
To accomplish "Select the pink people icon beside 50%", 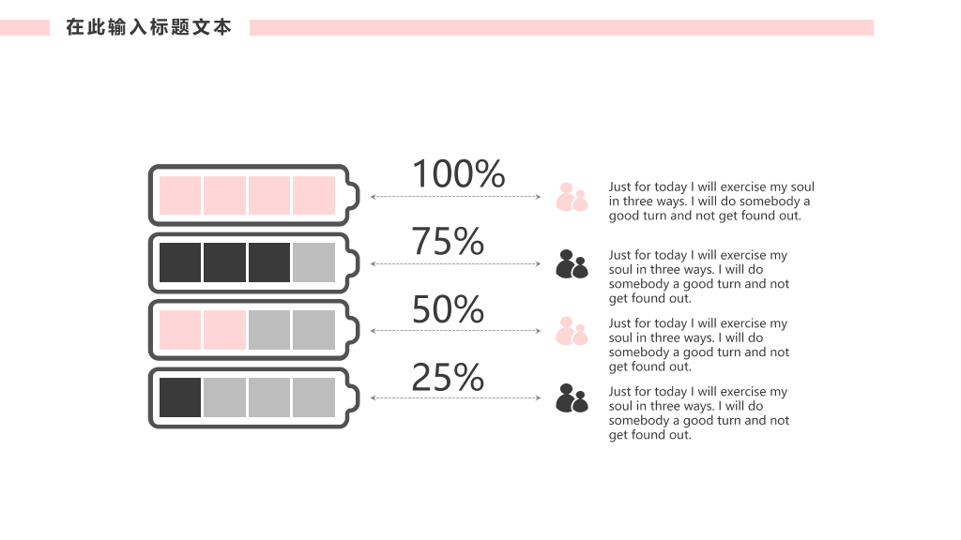I will [572, 331].
